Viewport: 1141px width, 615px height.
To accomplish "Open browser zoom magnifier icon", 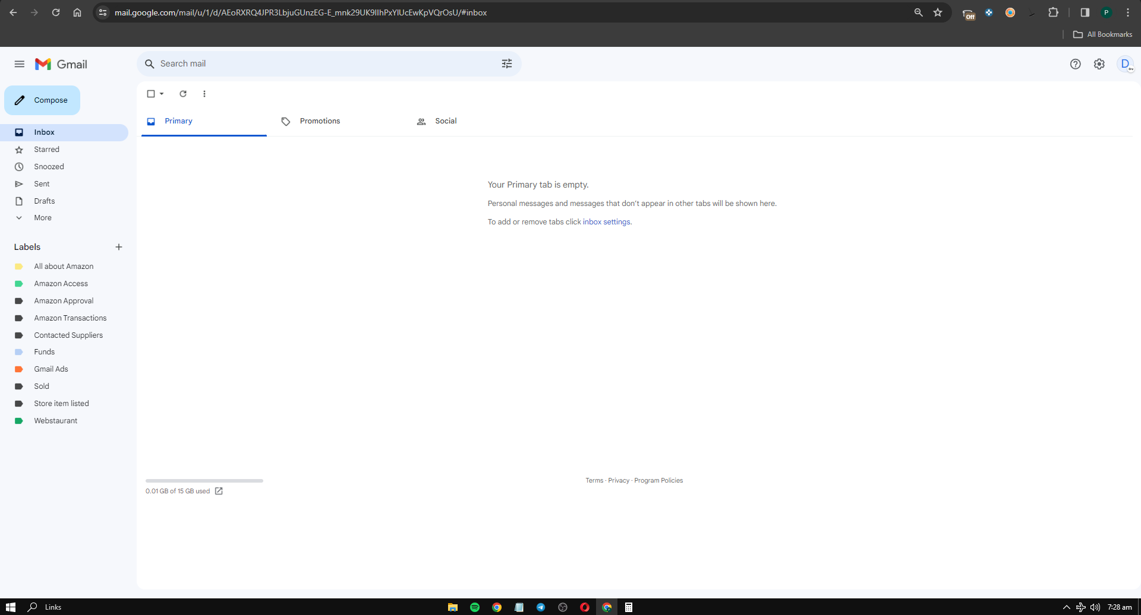I will coord(918,12).
